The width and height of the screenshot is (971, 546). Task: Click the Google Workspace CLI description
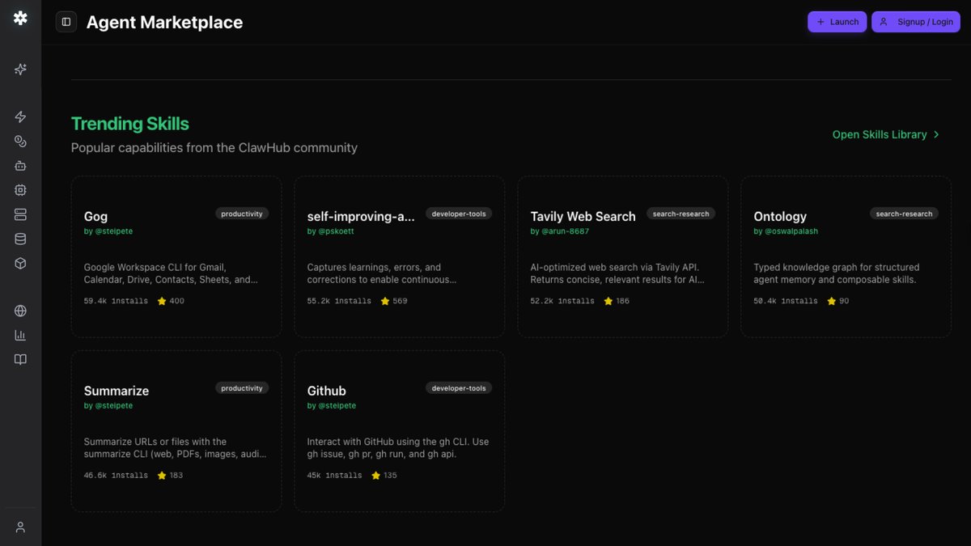pos(171,273)
